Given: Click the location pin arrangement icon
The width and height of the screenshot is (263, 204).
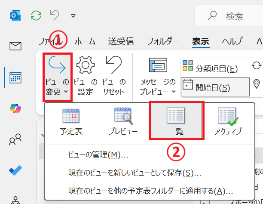Looking at the screenshot, I should (x=257, y=84).
